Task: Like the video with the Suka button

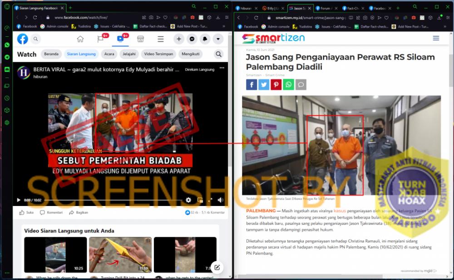Action: (26, 212)
